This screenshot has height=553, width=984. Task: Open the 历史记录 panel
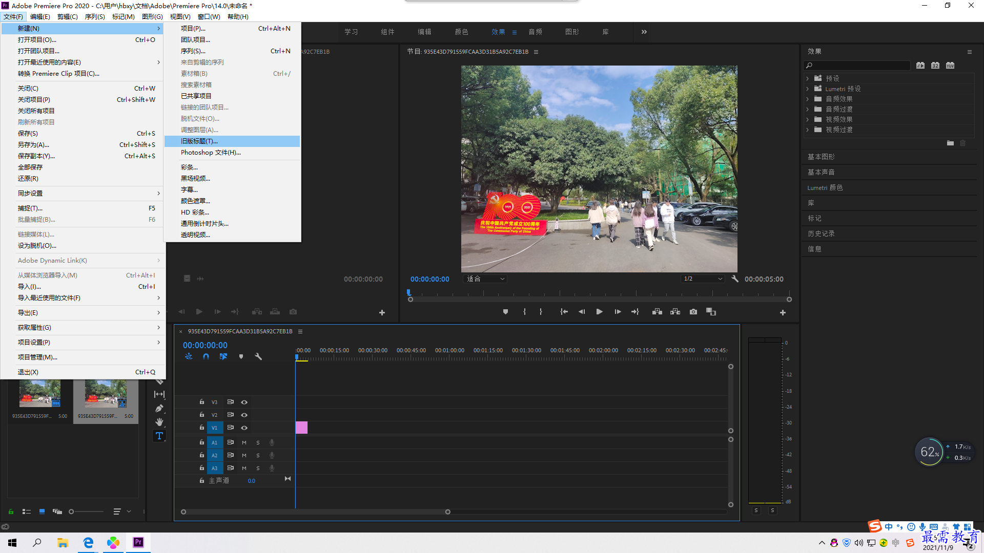coord(821,233)
